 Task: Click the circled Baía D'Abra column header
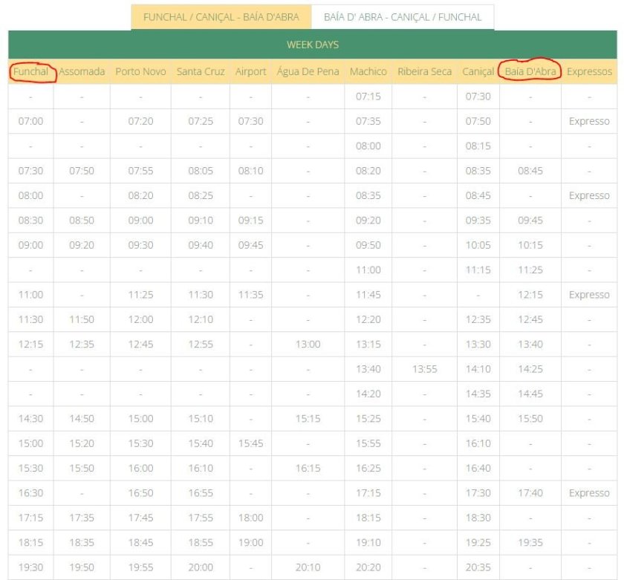pos(530,72)
